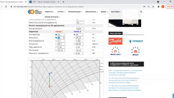
Task: Expand the ВЫСТАВКА dropdown menu
Action: pos(116,12)
